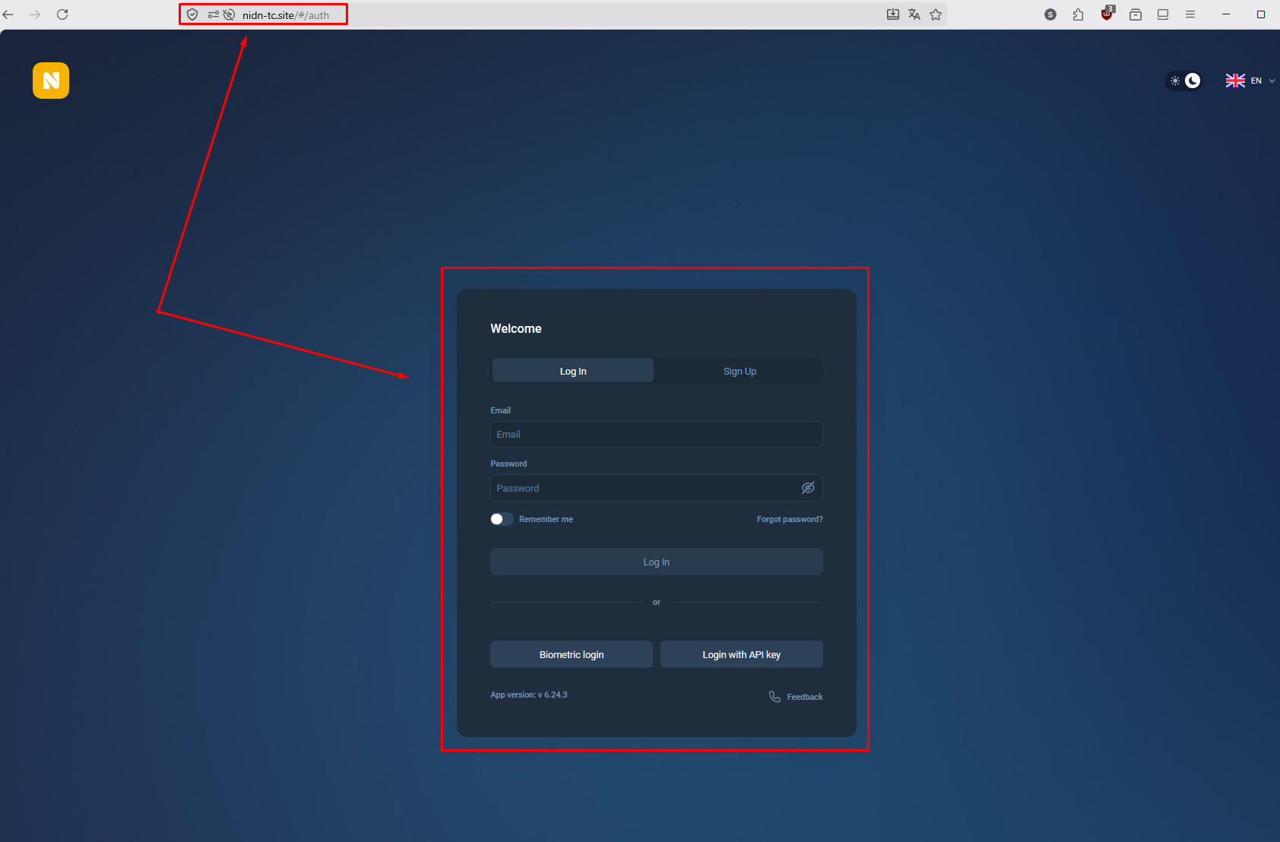
Task: Choose Login with API key
Action: 742,654
